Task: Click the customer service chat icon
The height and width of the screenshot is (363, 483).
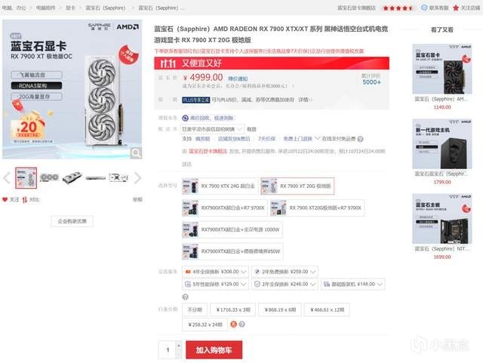Action: 424,8
